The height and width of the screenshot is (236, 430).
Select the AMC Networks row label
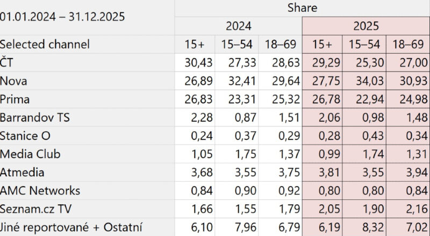coord(40,190)
